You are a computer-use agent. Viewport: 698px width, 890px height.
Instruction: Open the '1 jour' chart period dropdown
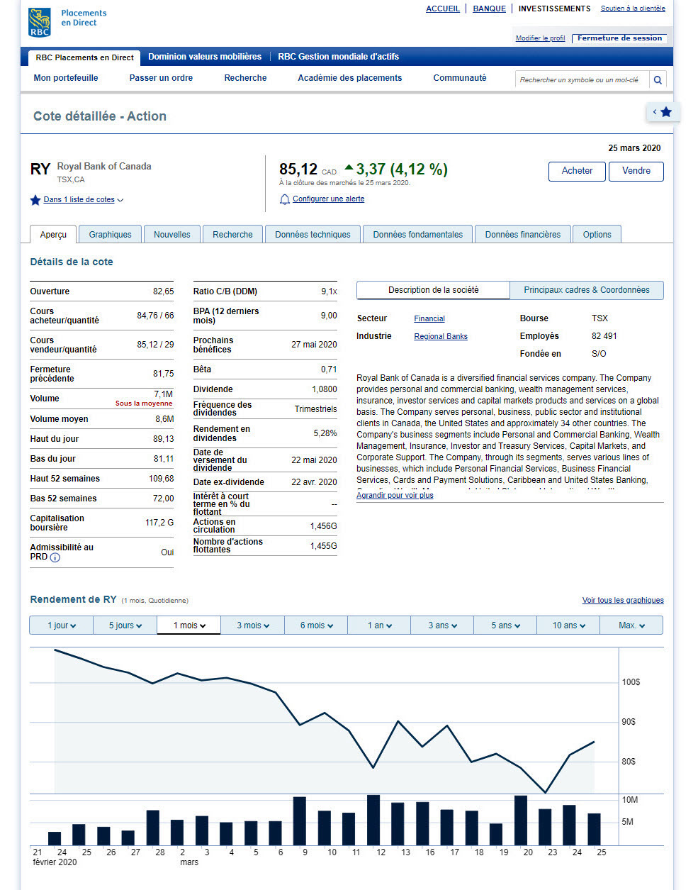click(62, 625)
